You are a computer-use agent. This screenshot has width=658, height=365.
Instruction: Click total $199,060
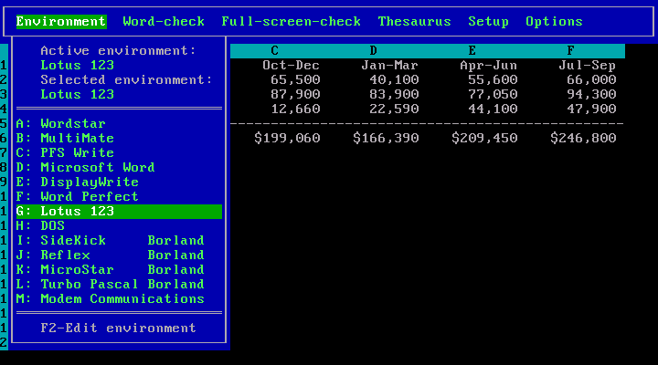pyautogui.click(x=288, y=139)
